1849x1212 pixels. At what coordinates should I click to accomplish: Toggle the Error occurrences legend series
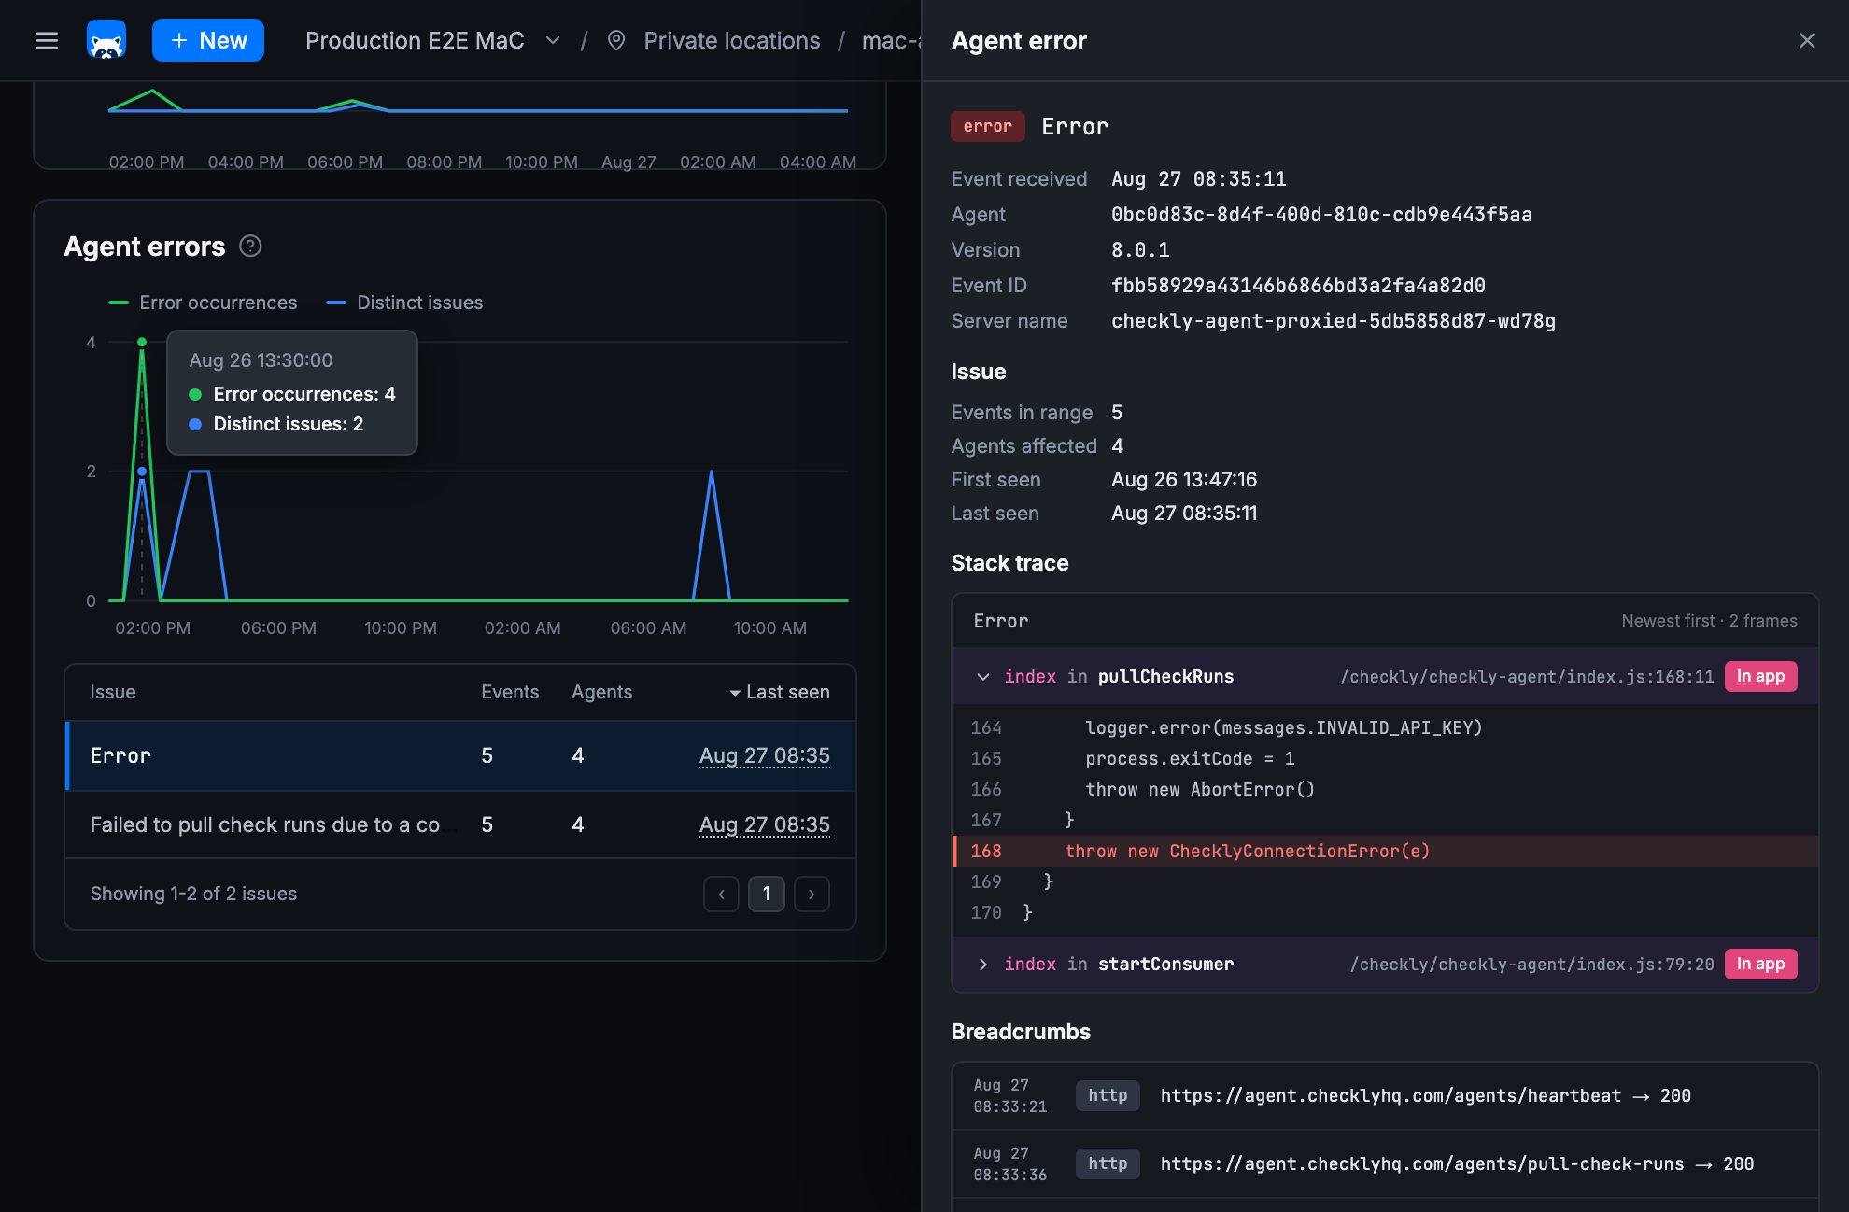[x=203, y=303]
